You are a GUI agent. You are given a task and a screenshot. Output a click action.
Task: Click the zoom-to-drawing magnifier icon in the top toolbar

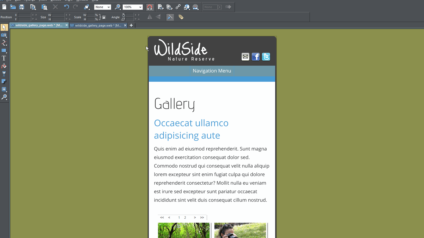(x=118, y=7)
